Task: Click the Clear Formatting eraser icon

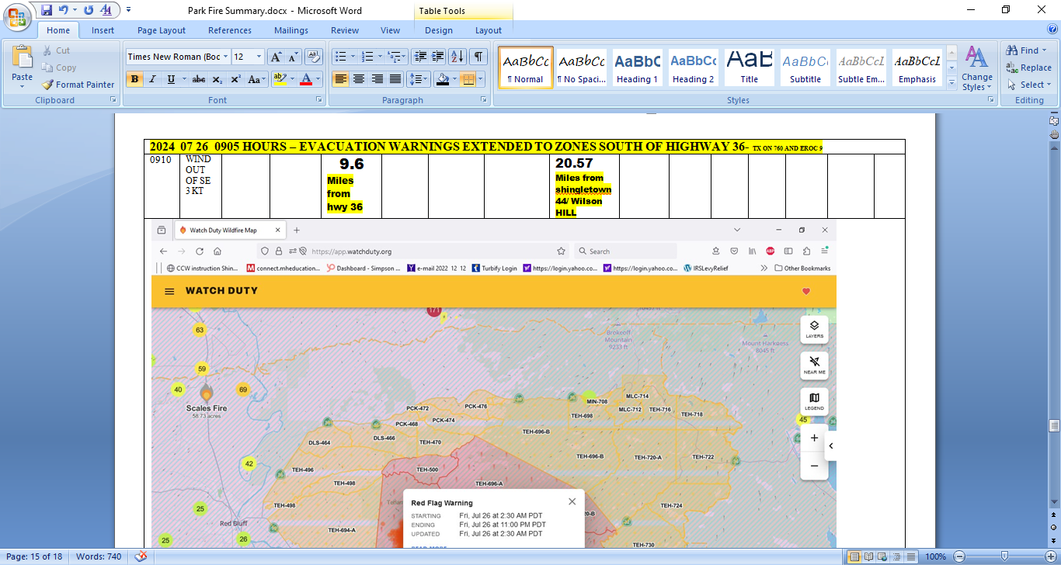Action: [x=314, y=57]
